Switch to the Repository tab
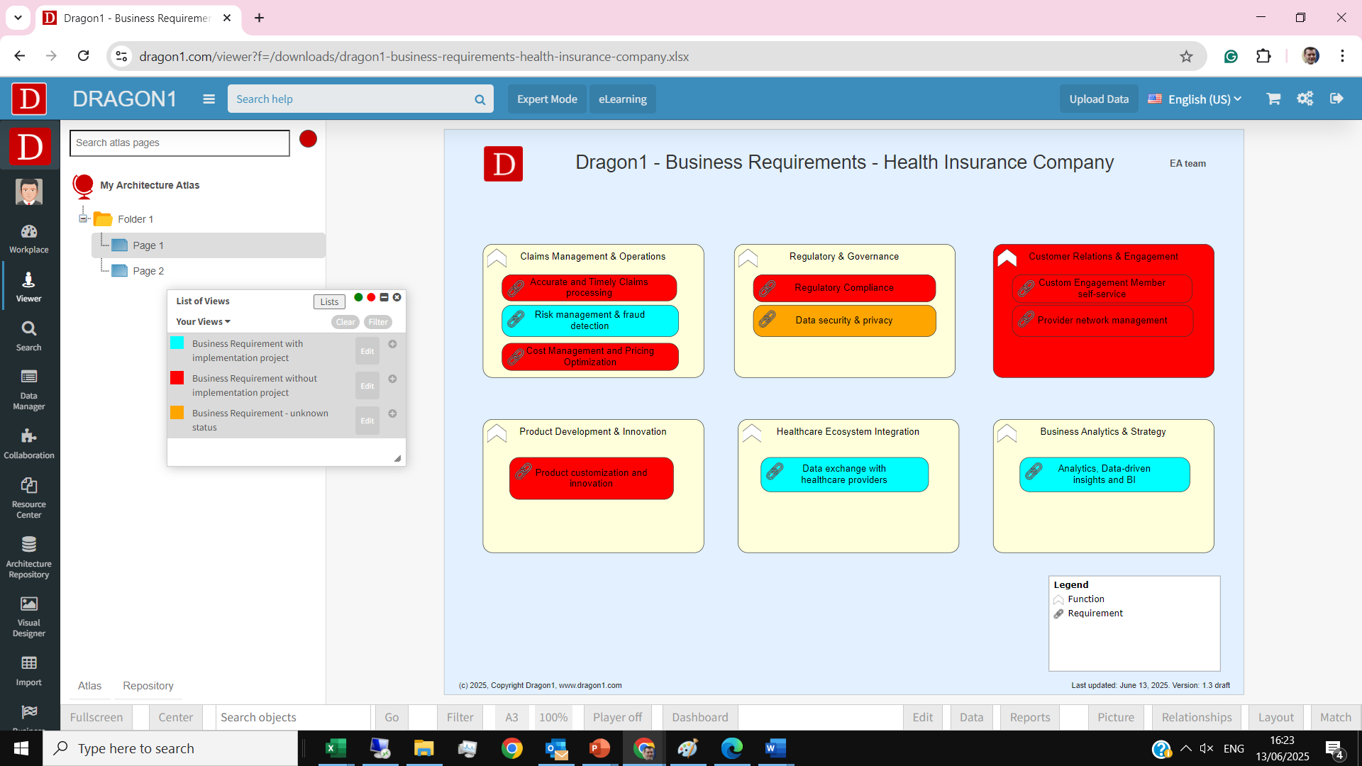 pyautogui.click(x=148, y=686)
